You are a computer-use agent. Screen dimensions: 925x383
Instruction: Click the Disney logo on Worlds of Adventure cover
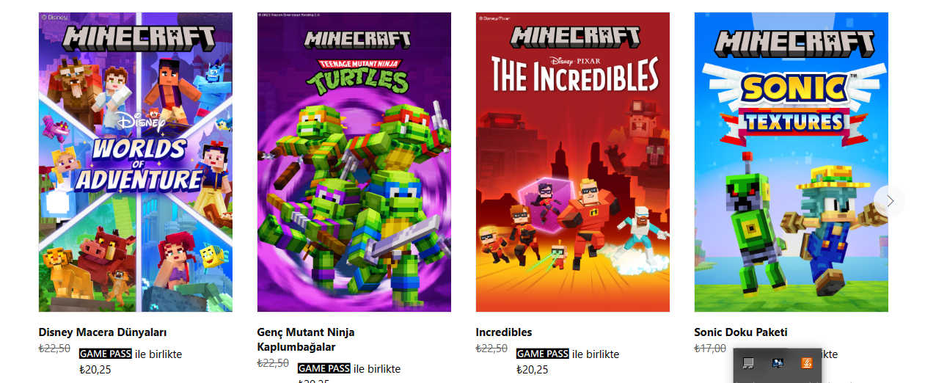point(136,120)
